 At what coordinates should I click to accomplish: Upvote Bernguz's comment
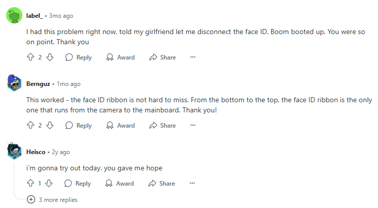[30, 126]
